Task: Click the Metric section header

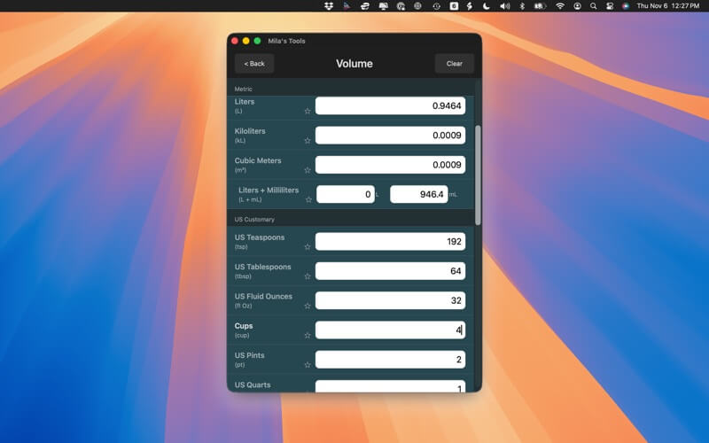Action: click(350, 89)
